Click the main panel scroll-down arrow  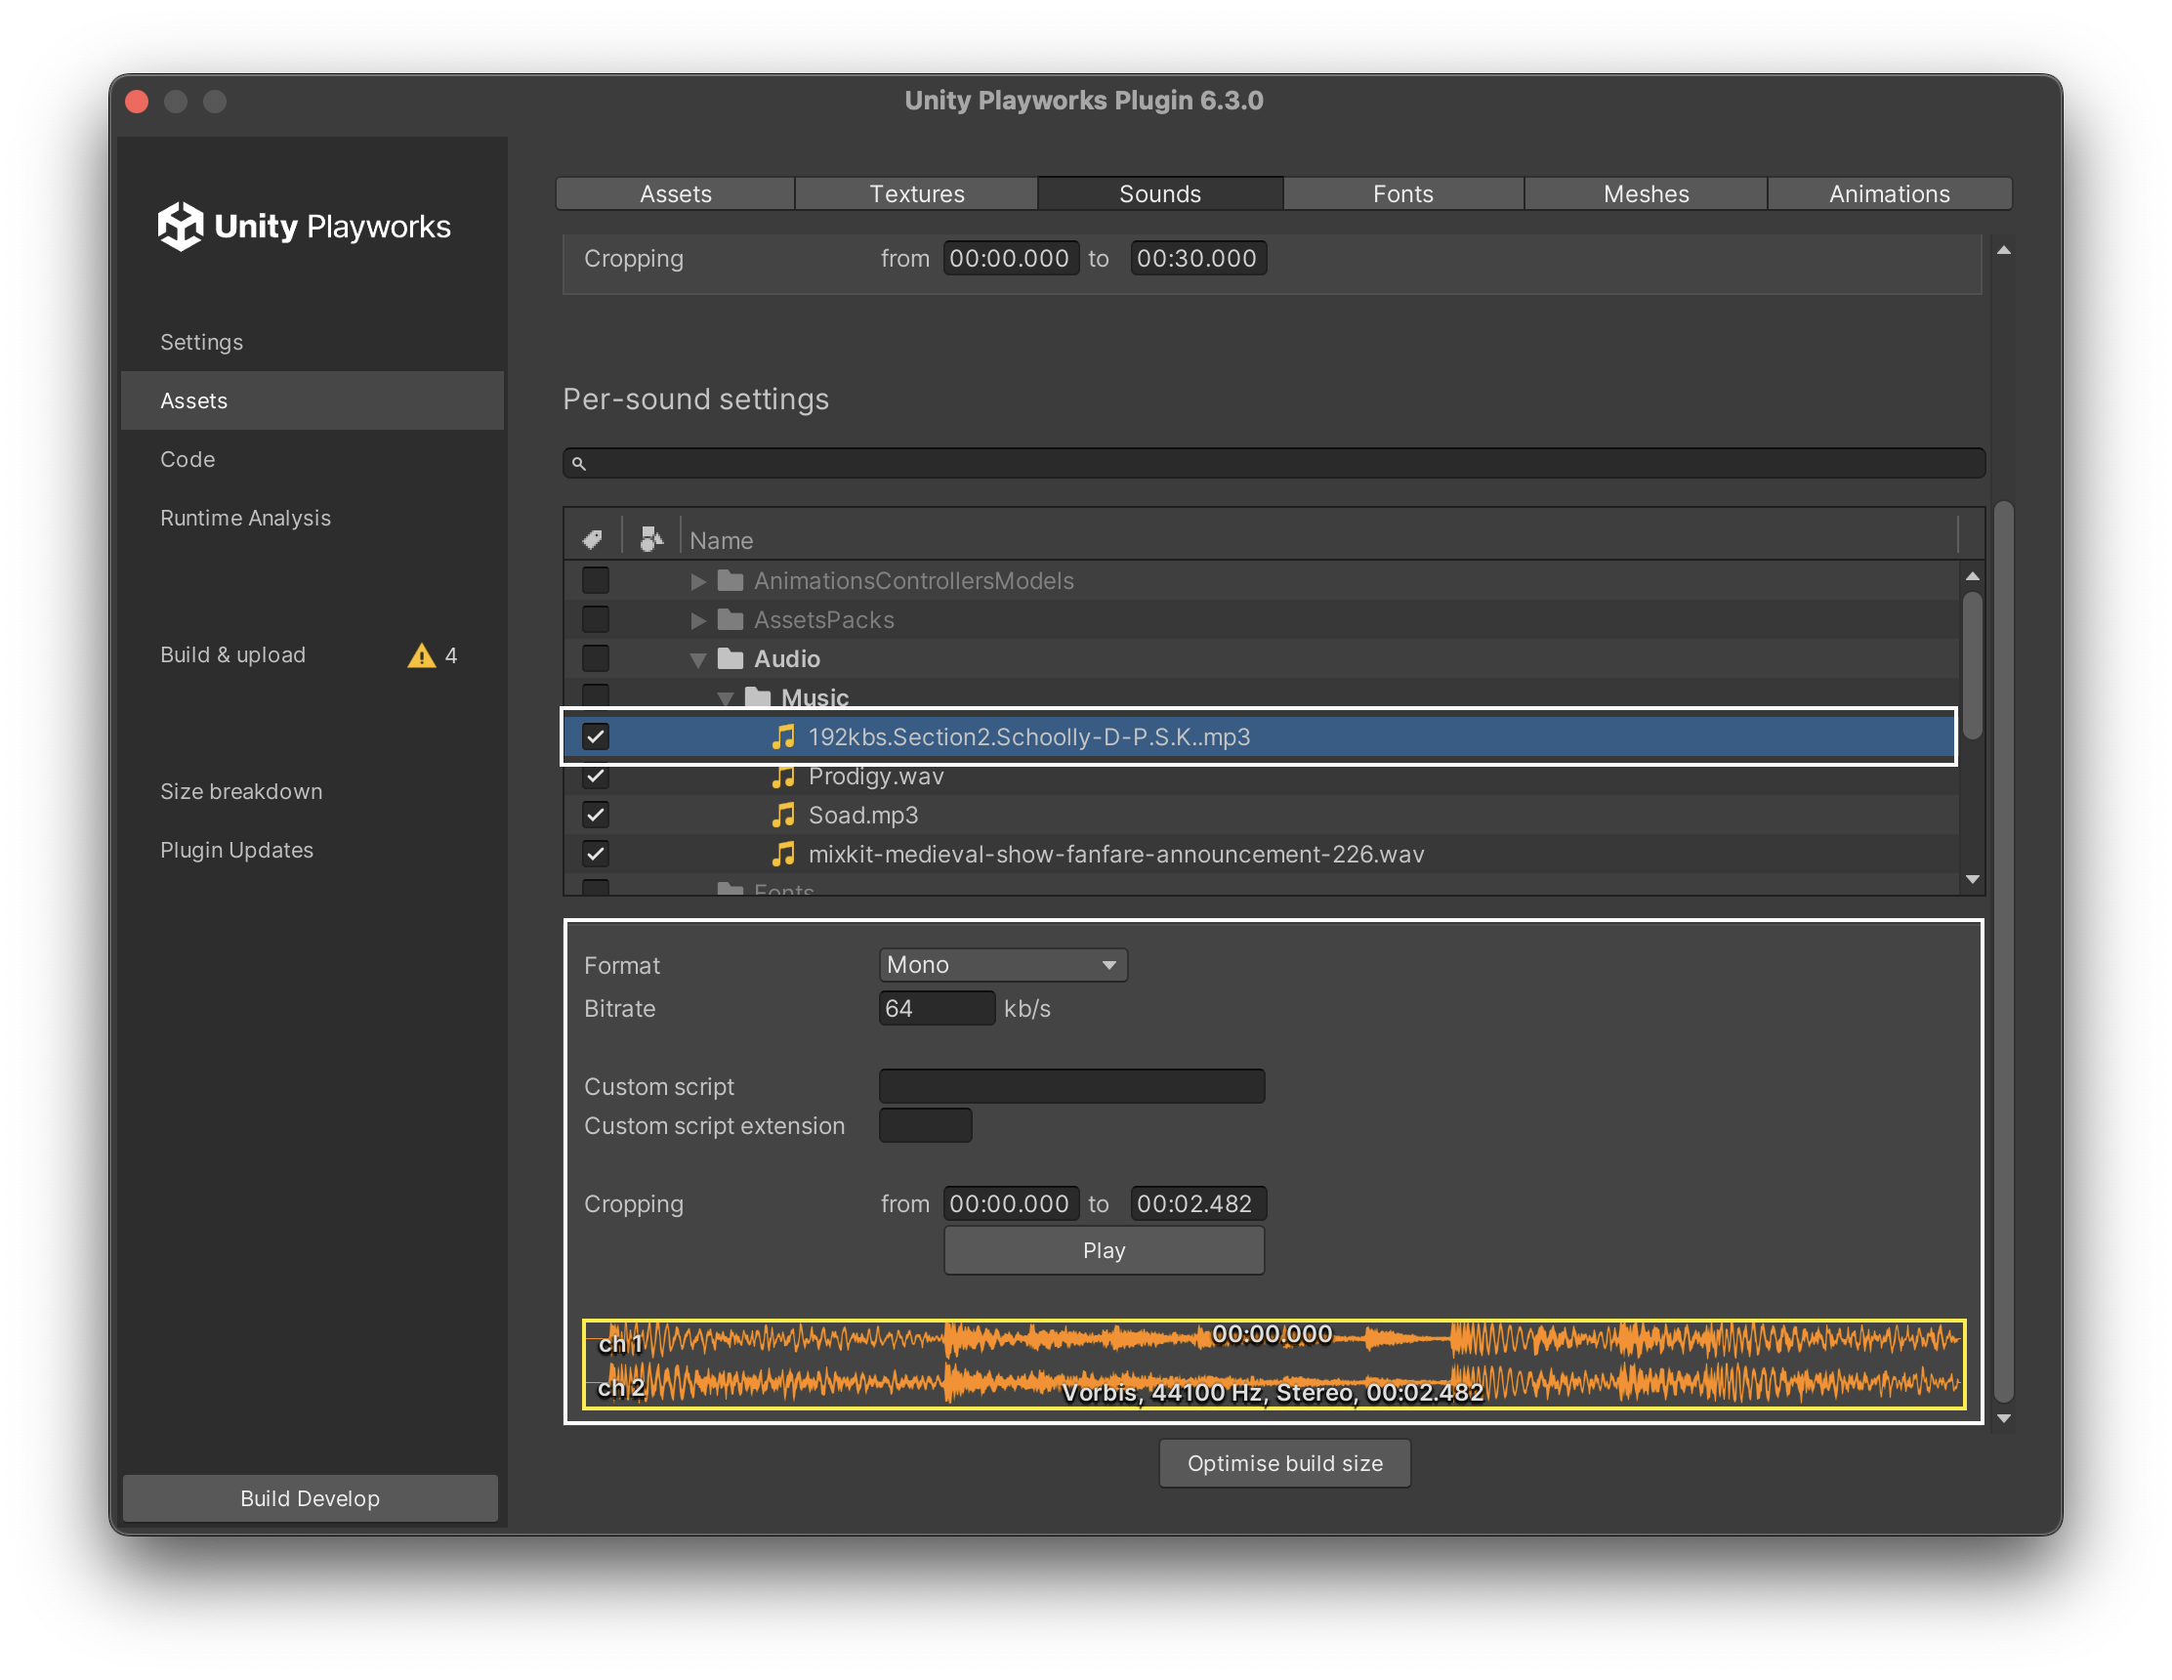[2004, 1419]
